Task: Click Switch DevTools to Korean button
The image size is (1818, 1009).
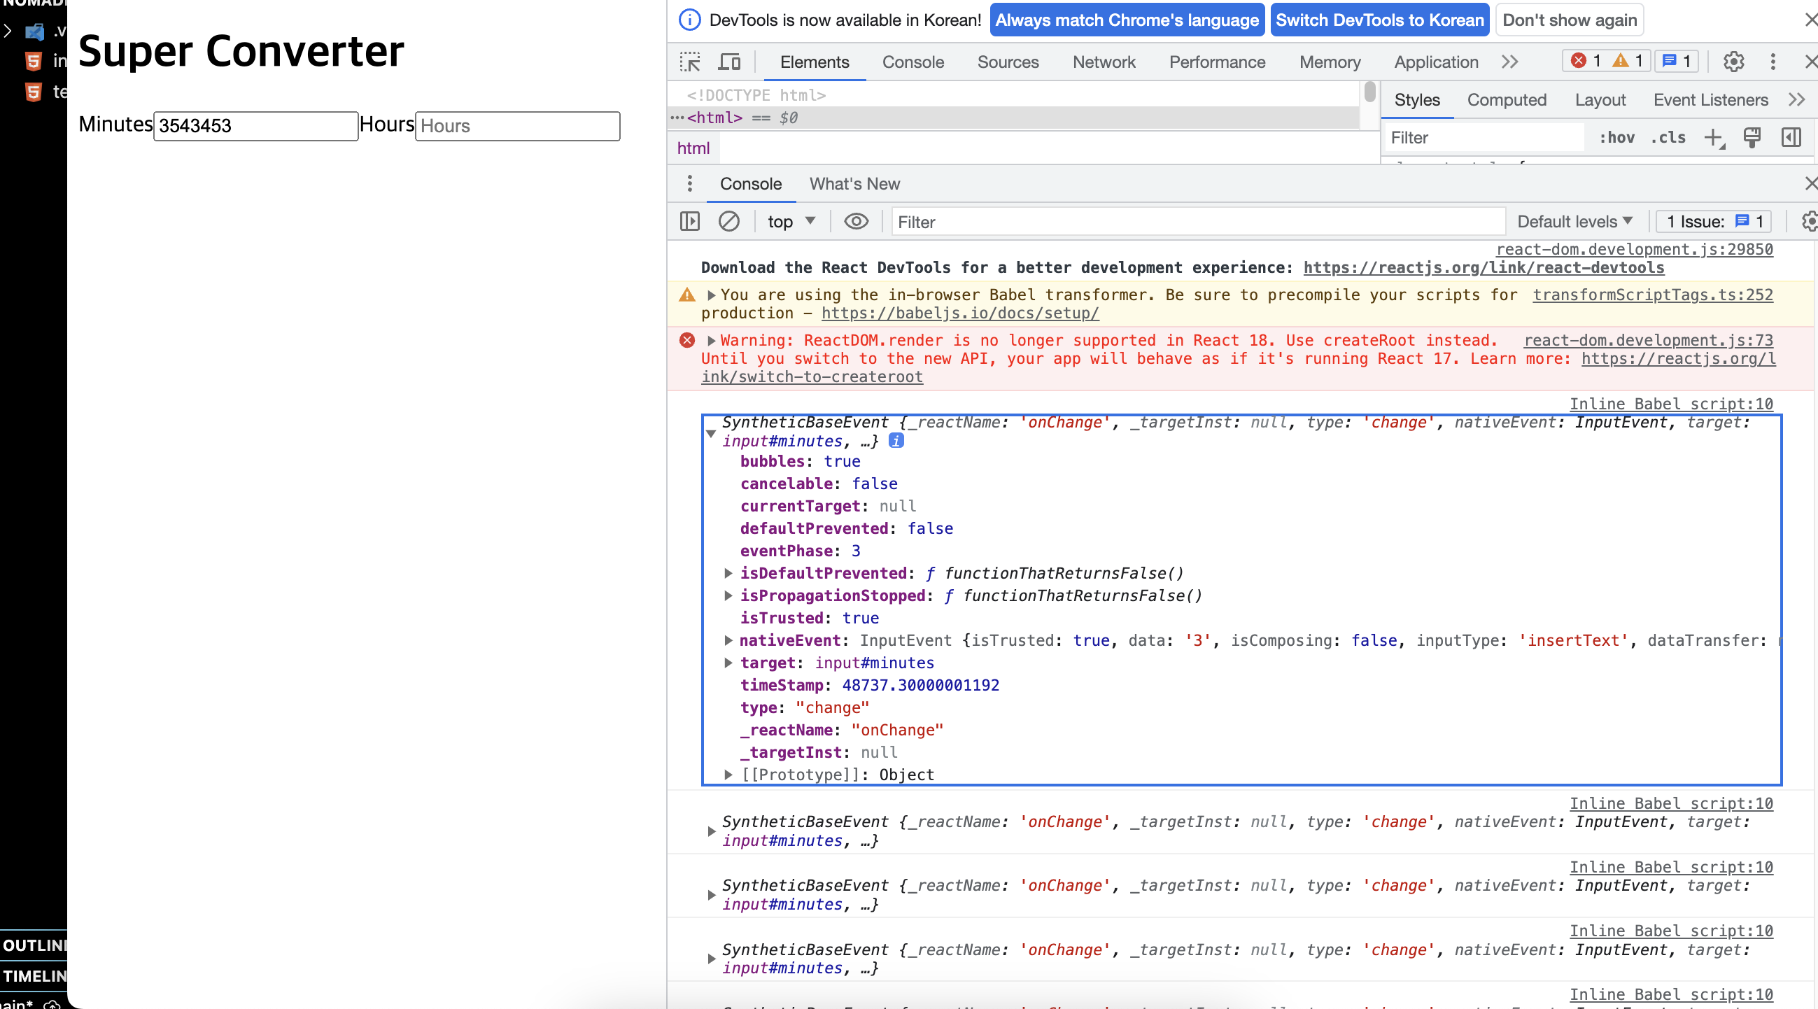Action: pos(1379,20)
